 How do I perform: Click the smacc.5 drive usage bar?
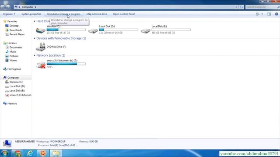tap(66, 64)
